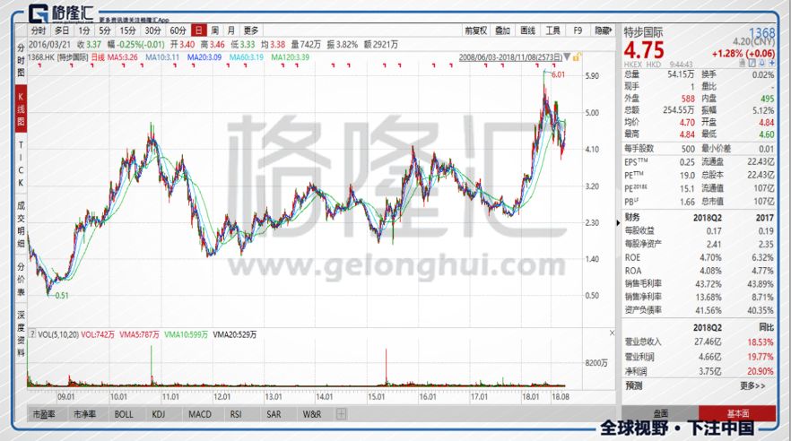Click the stock code 1368
Image resolution: width=791 pixels, height=441 pixels.
(x=761, y=34)
